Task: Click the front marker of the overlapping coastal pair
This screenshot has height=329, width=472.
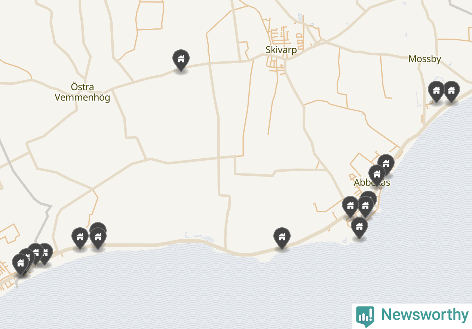Action: [98, 238]
